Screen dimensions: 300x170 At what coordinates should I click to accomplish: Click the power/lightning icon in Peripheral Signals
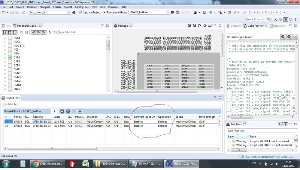[50, 32]
